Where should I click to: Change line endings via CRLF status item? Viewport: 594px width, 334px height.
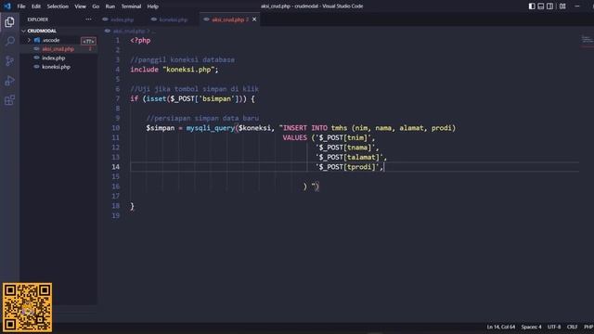tap(572, 327)
